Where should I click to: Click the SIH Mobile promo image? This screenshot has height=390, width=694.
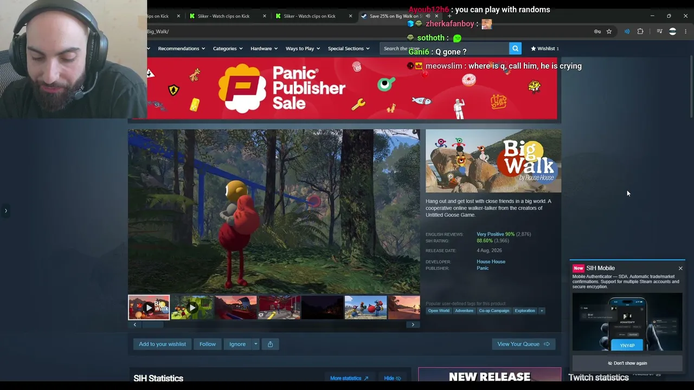point(627,322)
